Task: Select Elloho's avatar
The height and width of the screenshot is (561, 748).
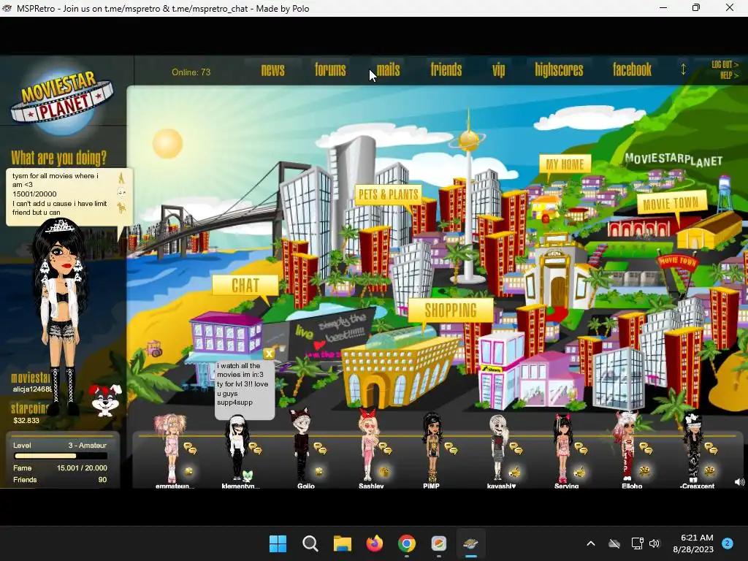Action: coord(627,446)
